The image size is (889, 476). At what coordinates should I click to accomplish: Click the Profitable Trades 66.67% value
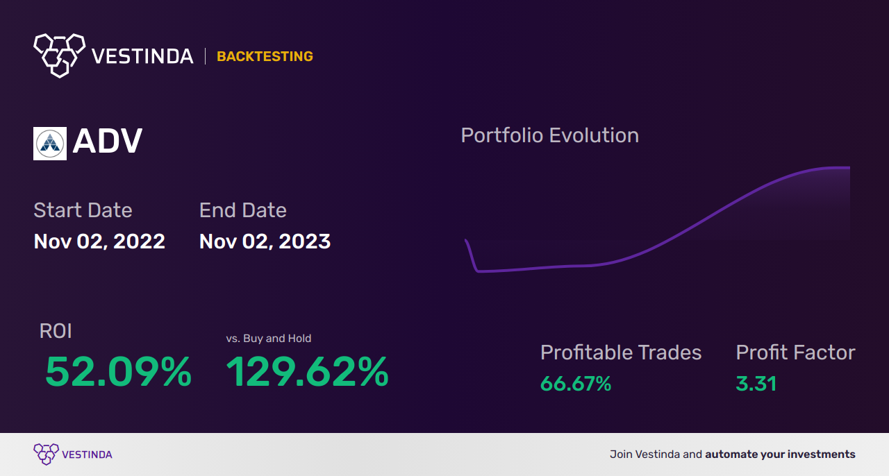(x=576, y=384)
